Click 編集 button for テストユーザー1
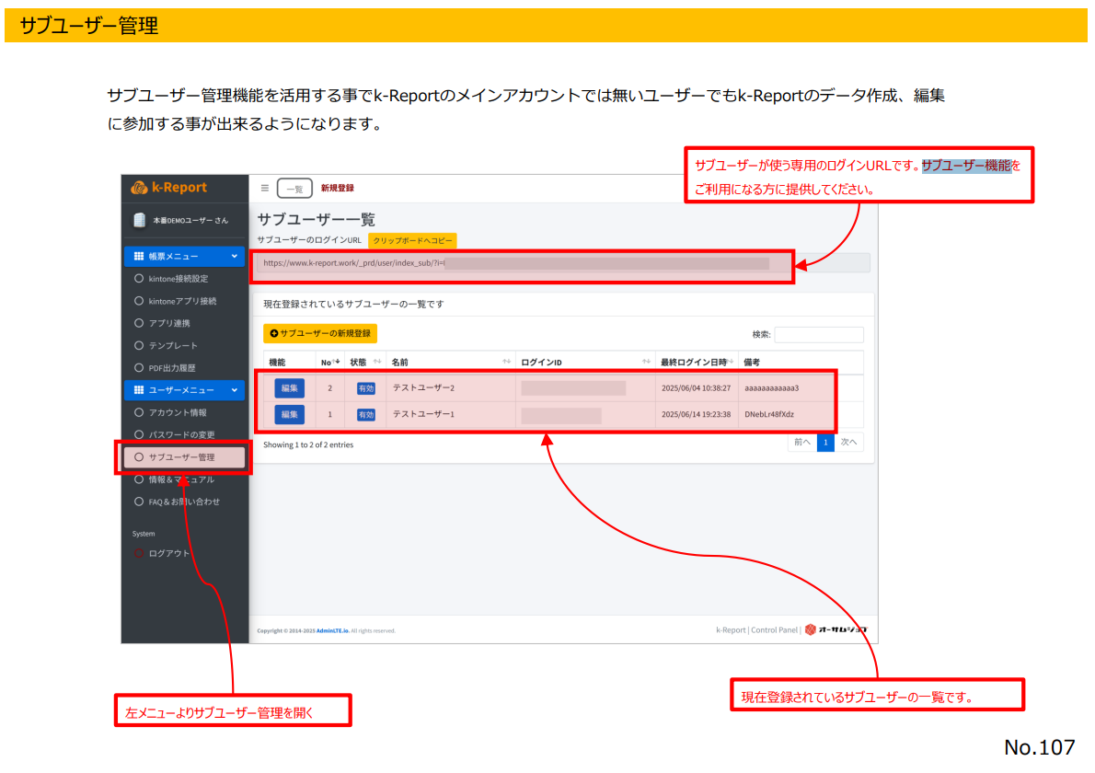Screen dimensions: 1095x773 pos(289,414)
